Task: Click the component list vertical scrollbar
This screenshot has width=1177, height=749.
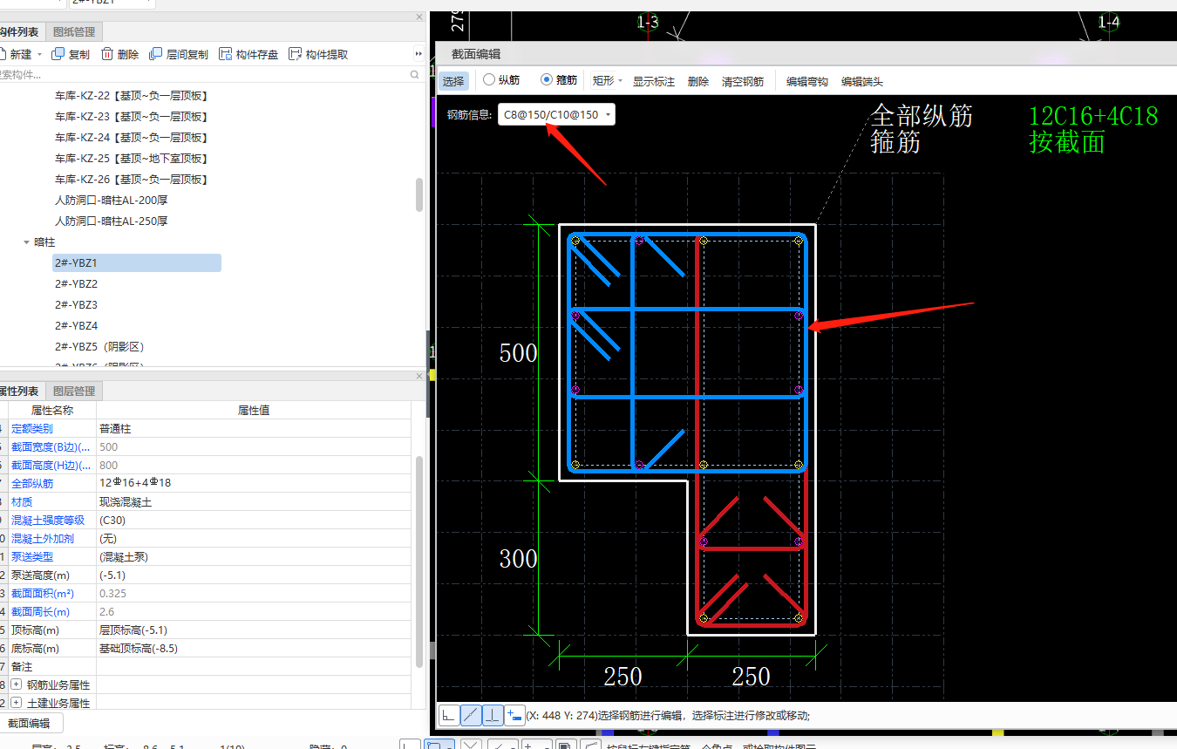Action: (419, 194)
